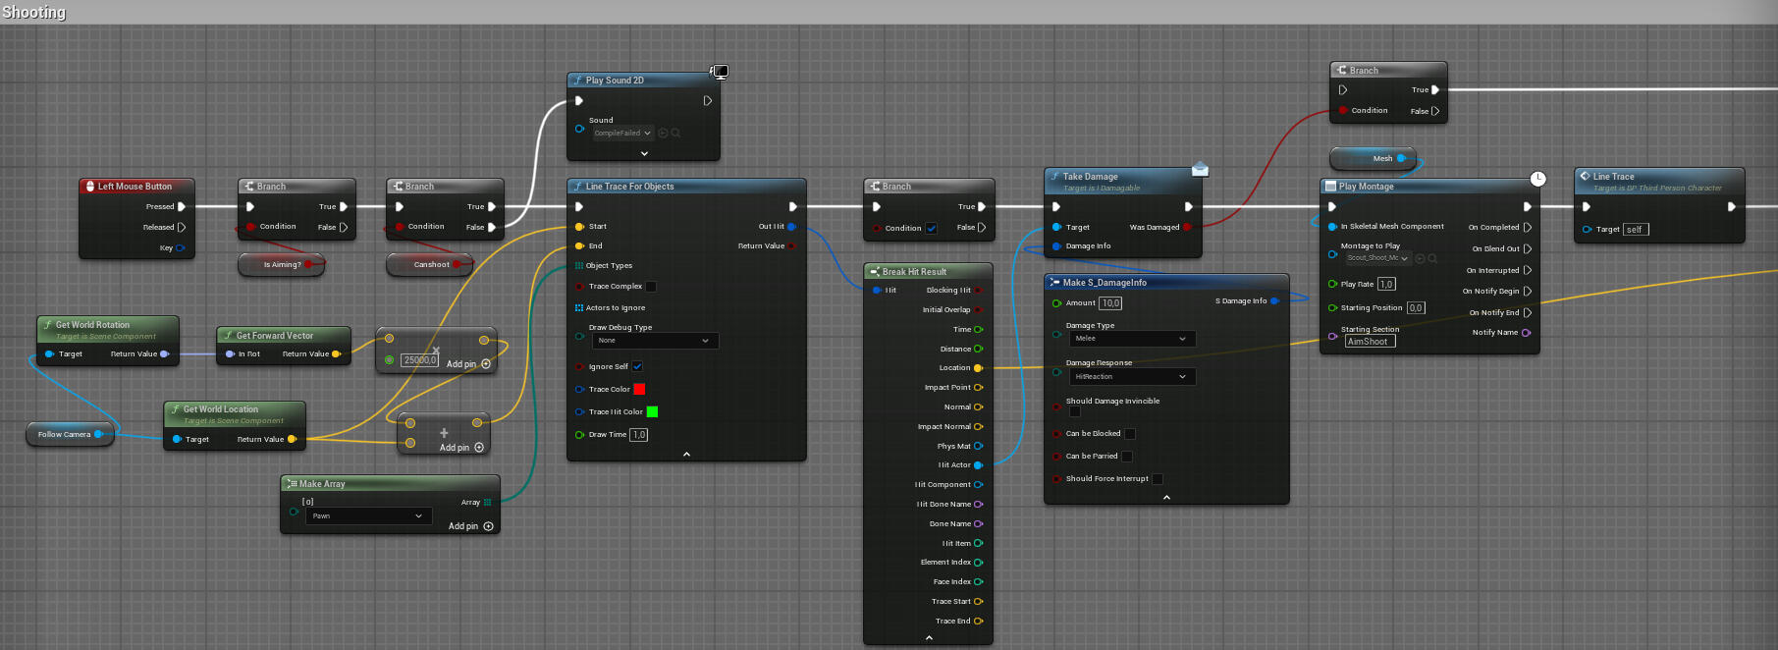
Task: Tick the Can be Blocked checkbox
Action: pos(1130,434)
